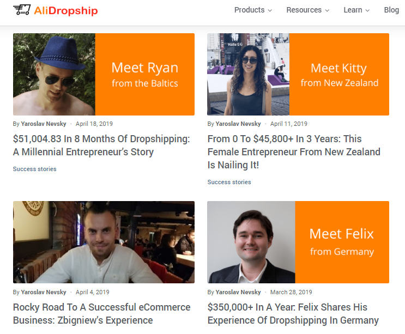Click Yaroslav Nevsky author on April 11 post

[x=238, y=124]
